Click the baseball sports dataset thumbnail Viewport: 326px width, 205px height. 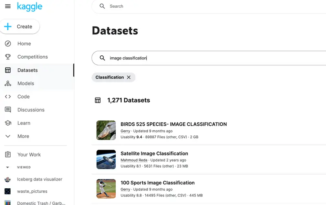(x=106, y=189)
